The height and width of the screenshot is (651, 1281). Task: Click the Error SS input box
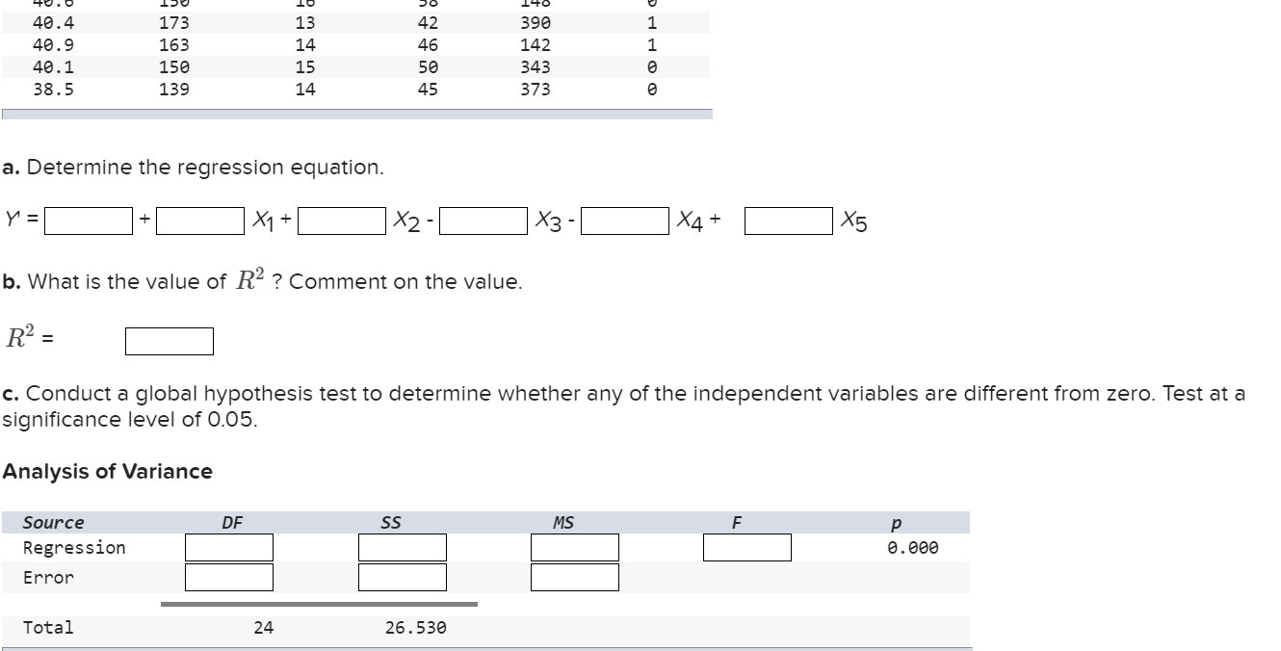(x=402, y=578)
